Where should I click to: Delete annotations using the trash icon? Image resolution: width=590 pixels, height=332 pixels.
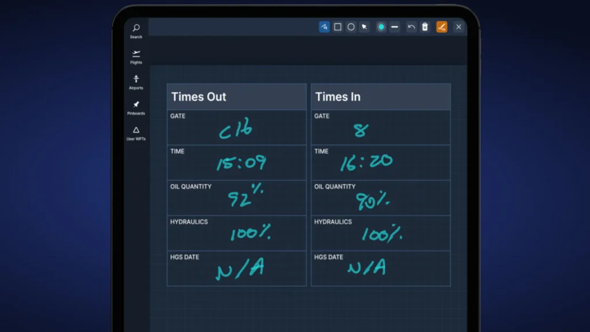tap(425, 27)
